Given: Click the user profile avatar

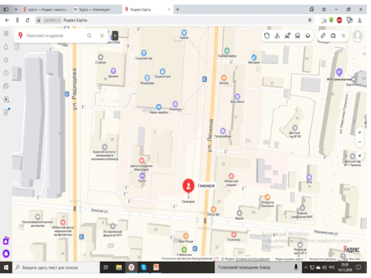Looking at the screenshot, I should (x=358, y=36).
